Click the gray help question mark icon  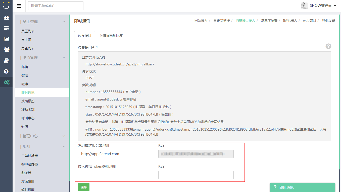(328, 46)
